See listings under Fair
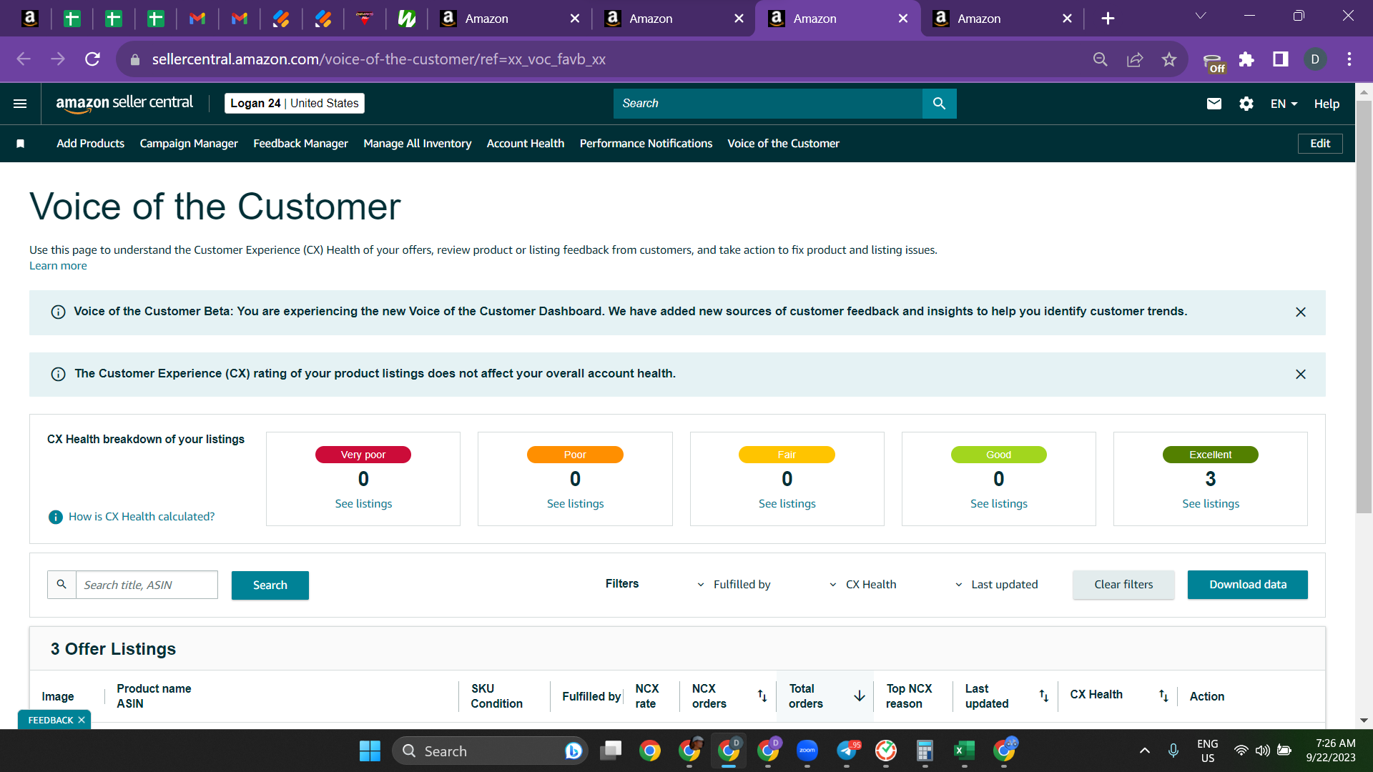 tap(787, 504)
